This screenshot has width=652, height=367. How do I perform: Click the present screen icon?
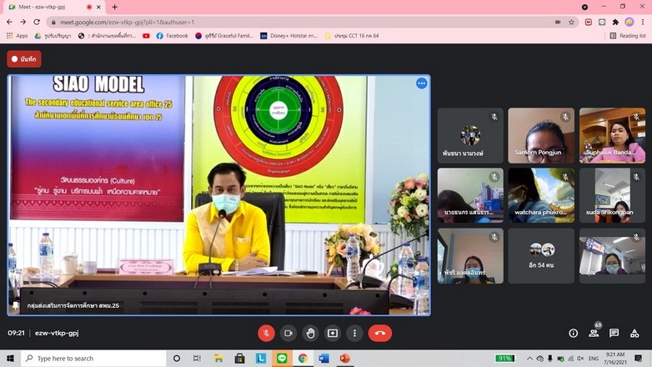pos(333,333)
